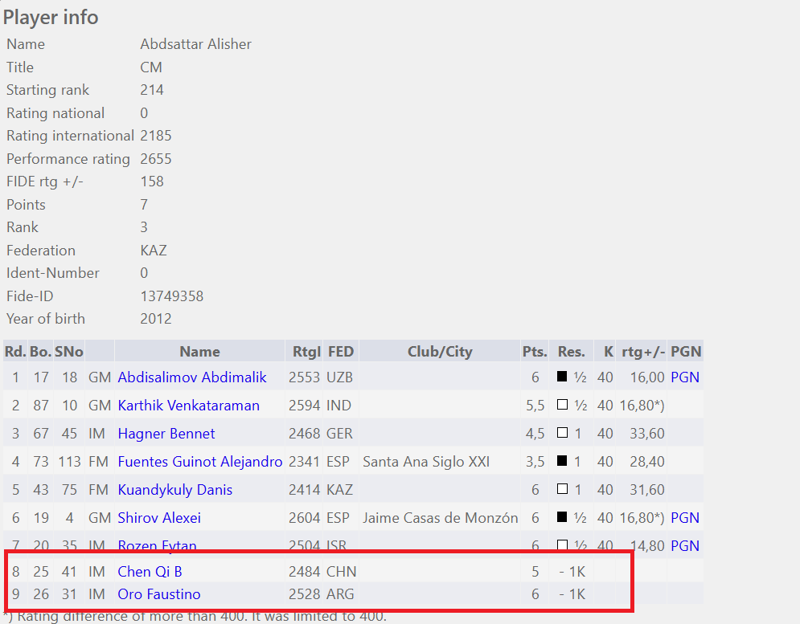Click the white piece square for Hagner Bennet row

pyautogui.click(x=562, y=432)
